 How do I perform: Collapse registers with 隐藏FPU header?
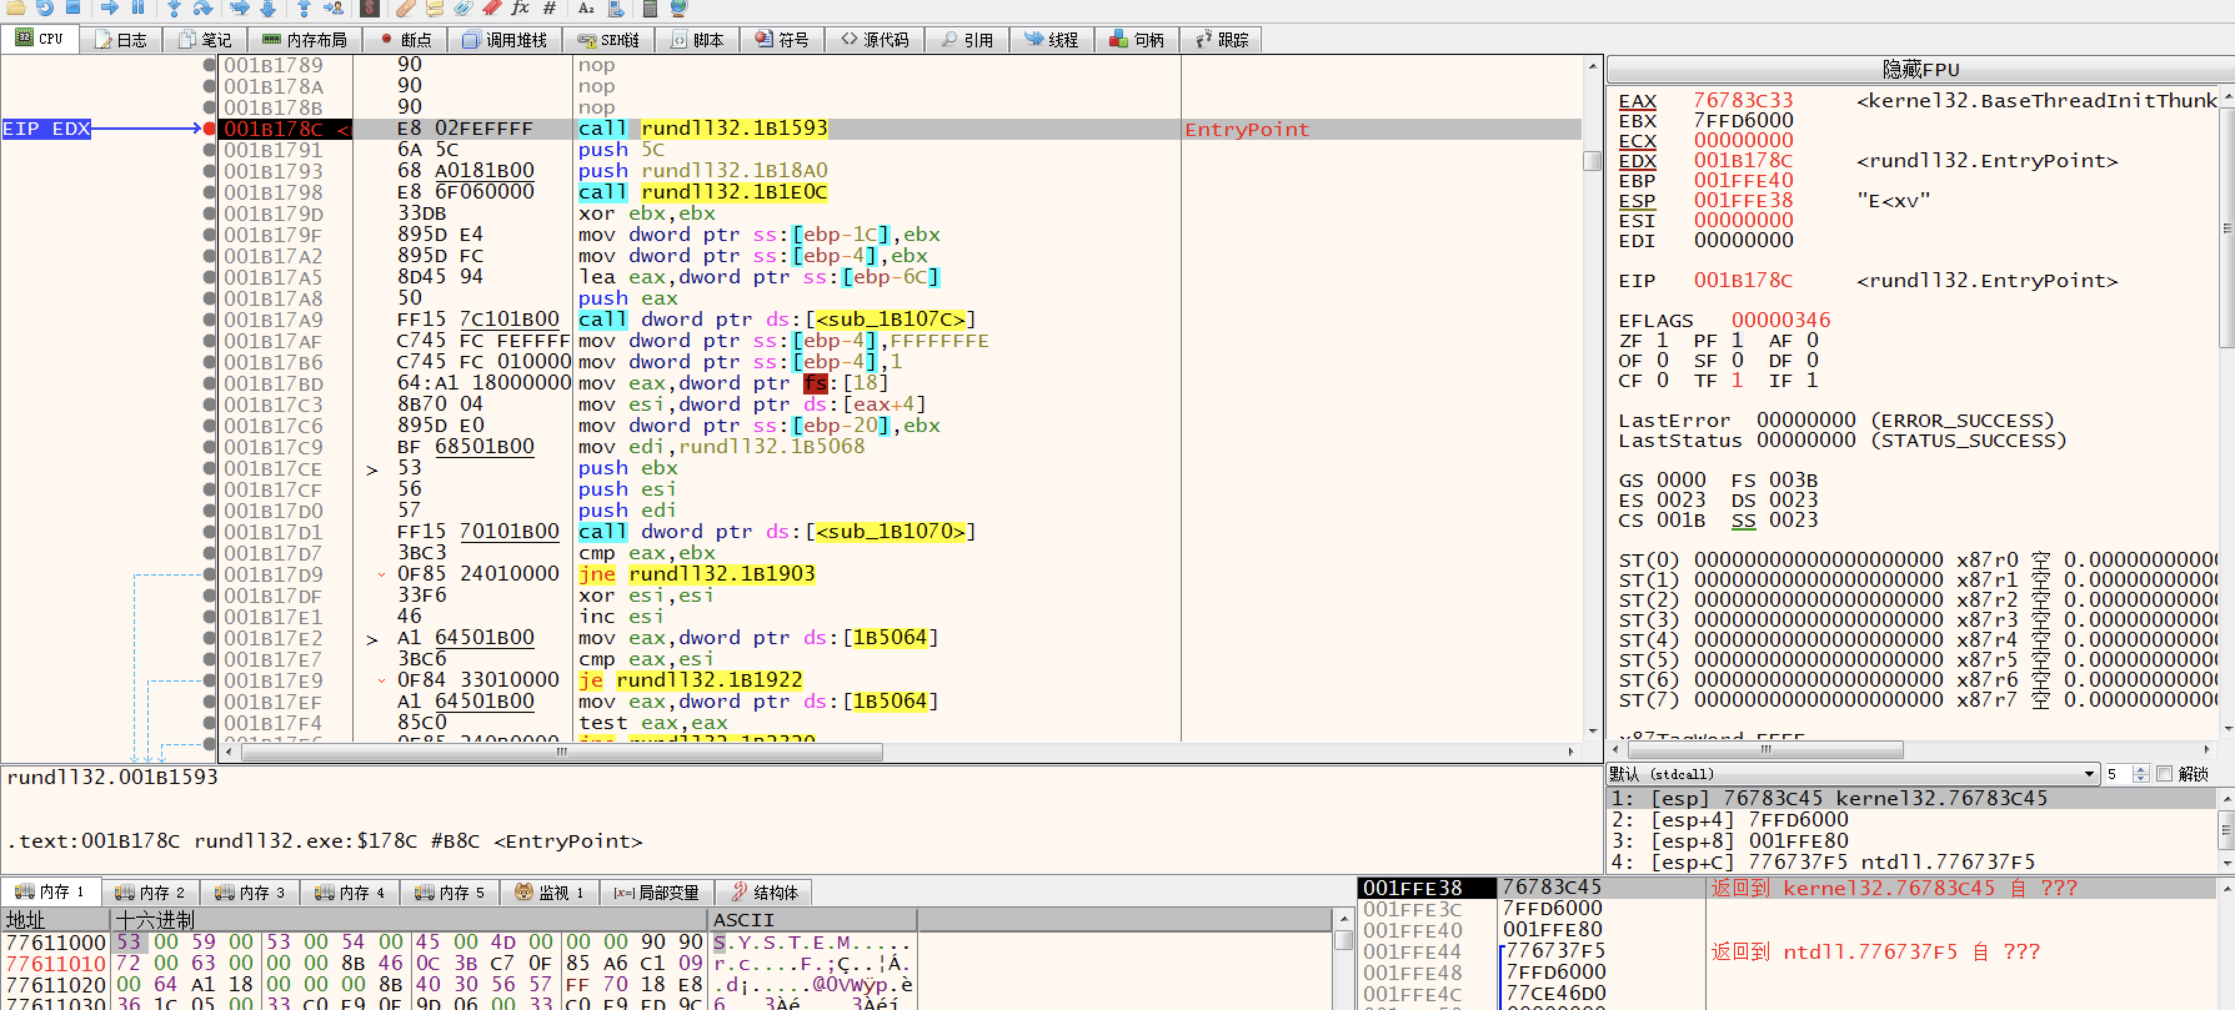(x=1919, y=69)
